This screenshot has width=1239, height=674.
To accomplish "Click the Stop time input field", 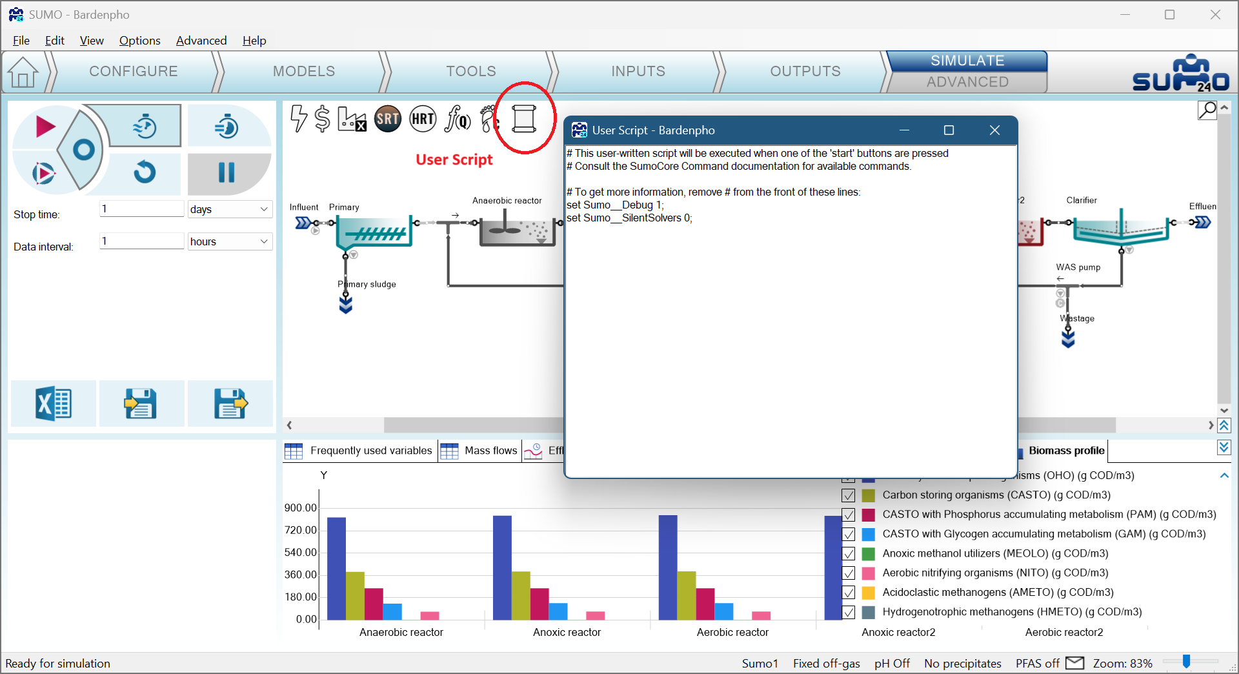I will coord(141,209).
